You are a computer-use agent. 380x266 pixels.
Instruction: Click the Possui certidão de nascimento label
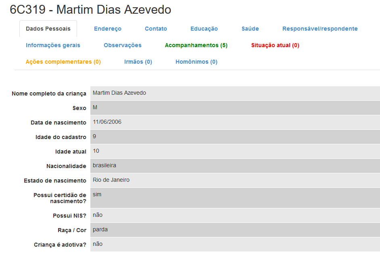tap(60, 198)
